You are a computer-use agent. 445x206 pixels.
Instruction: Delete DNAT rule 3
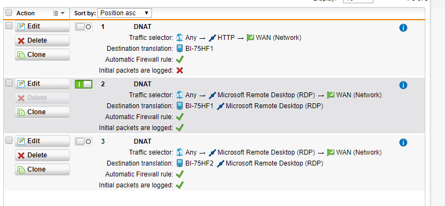click(x=42, y=155)
